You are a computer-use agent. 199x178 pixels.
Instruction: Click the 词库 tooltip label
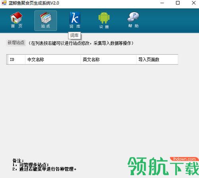[x=74, y=35]
